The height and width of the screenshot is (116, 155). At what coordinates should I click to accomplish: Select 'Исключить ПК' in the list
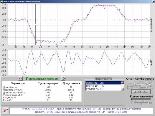point(103,86)
